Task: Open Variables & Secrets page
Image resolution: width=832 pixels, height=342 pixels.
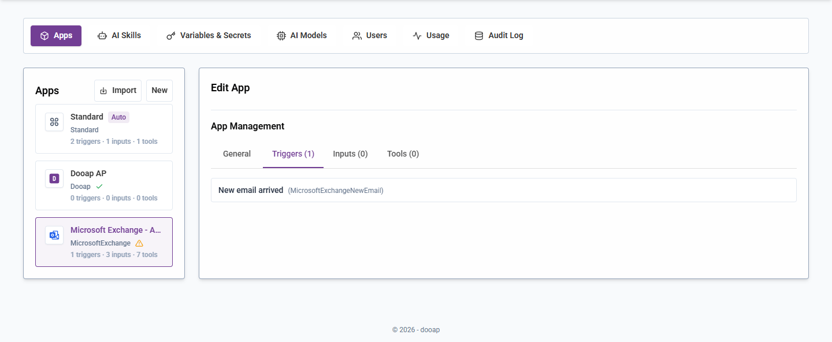Action: [x=209, y=36]
